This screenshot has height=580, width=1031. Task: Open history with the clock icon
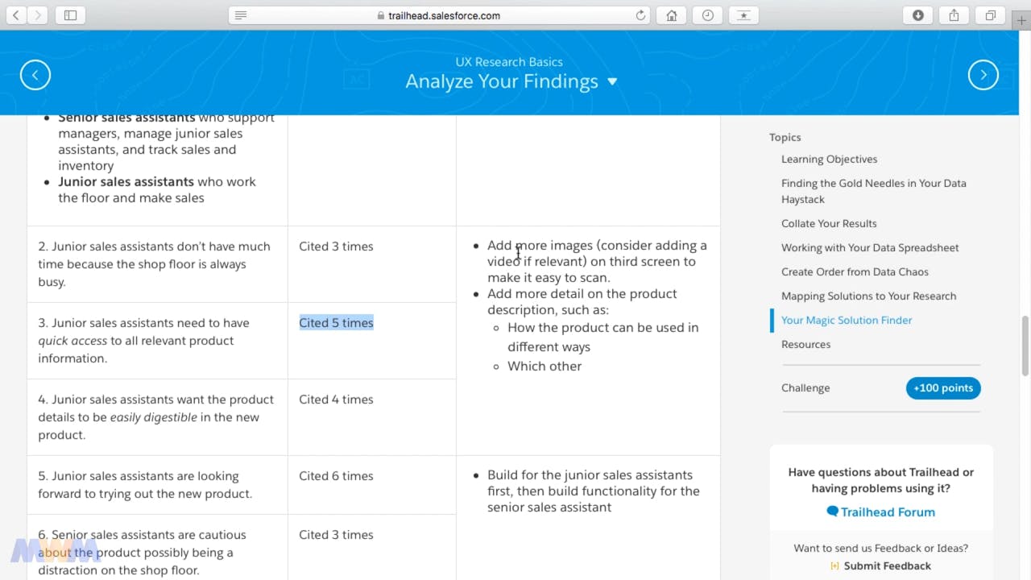[x=707, y=15]
